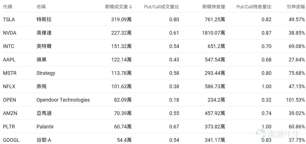Click the stock name Palantir
Image resolution: width=306 pixels, height=144 pixels.
click(45, 127)
